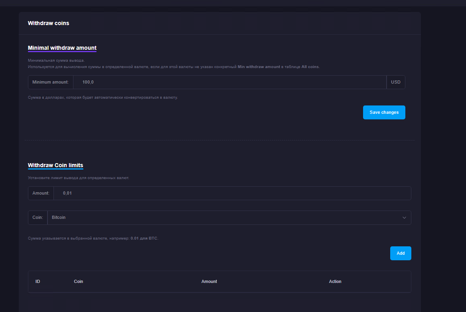Click the Withdraw Coin limits heading

55,166
